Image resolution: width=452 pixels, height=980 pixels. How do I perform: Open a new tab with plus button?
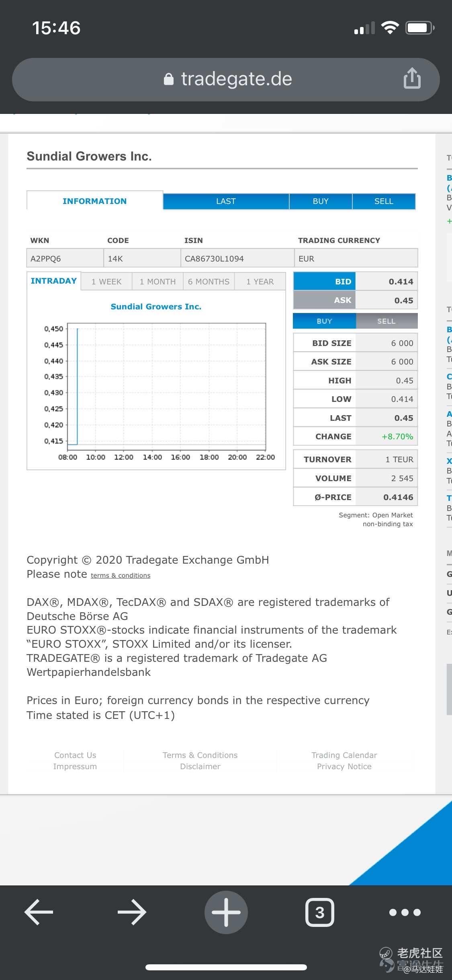226,912
